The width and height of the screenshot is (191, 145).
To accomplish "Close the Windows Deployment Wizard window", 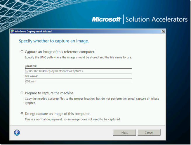I will pyautogui.click(x=163, y=31).
